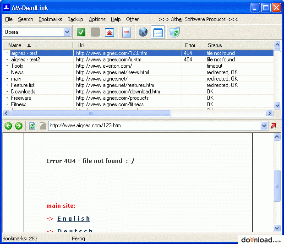The image size is (284, 244).
Task: Open the Help menu
Action: pos(116,19)
